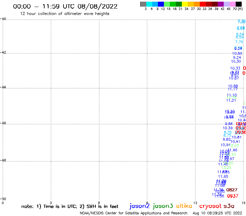Select the dark blue legend color block
Screen dimensions: 246x216
click(x=161, y=4)
